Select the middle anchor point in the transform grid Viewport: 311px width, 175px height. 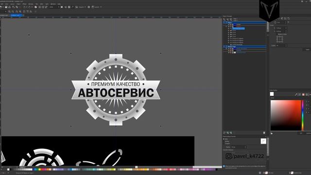[280, 39]
